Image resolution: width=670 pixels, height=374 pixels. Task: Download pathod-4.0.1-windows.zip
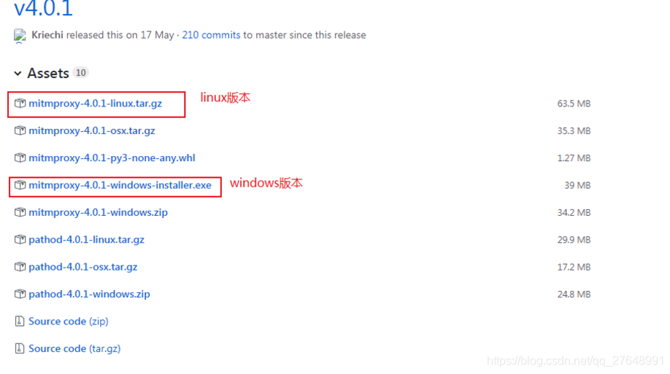89,294
